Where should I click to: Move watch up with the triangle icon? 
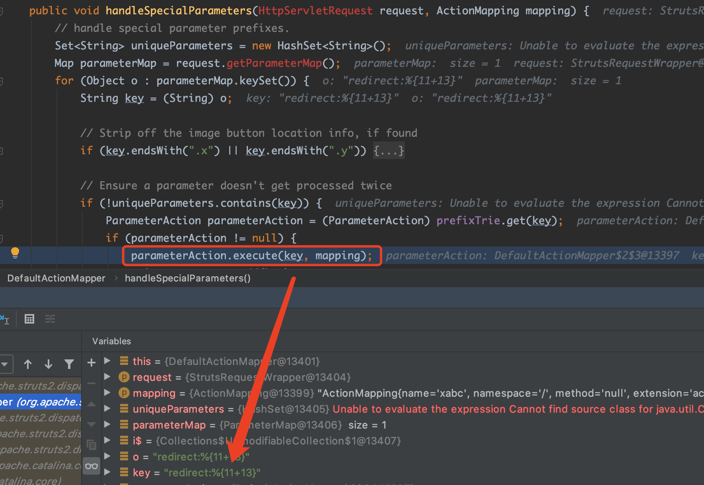coord(91,404)
